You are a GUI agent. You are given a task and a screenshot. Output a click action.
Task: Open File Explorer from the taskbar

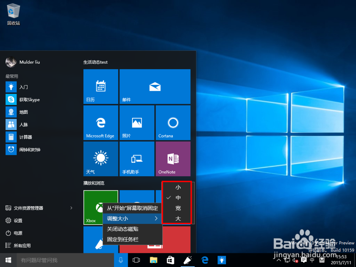(153, 260)
